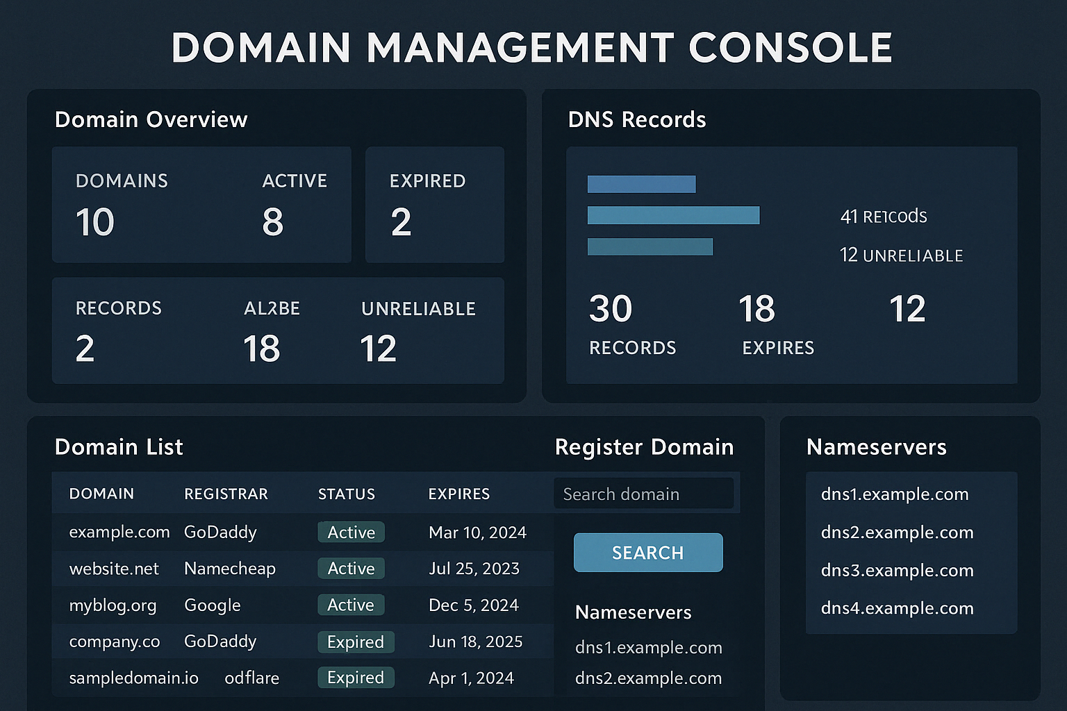This screenshot has height=711, width=1067.
Task: Click the 30 RECORDS figure in DNS Records
Action: pos(632,324)
